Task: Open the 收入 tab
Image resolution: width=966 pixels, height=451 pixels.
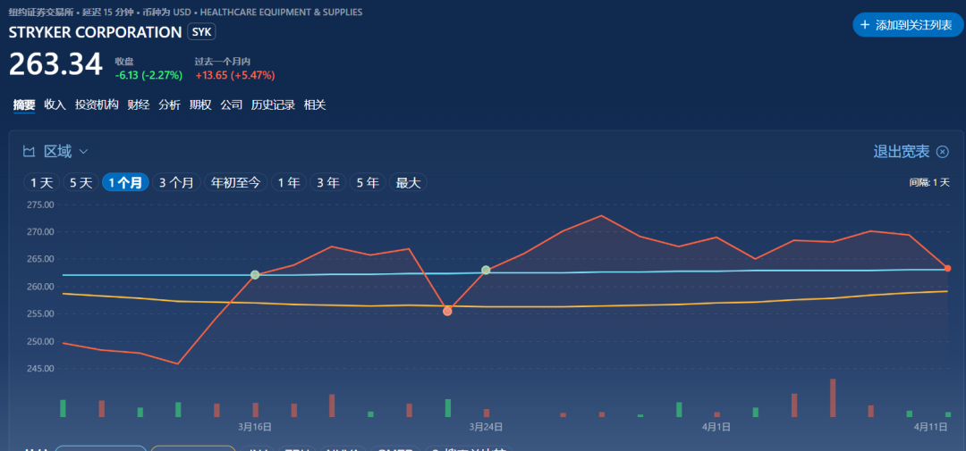Action: tap(55, 104)
